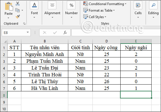The image size is (161, 112).
Task: Select the Format Painter brush icon
Action: point(18,16)
